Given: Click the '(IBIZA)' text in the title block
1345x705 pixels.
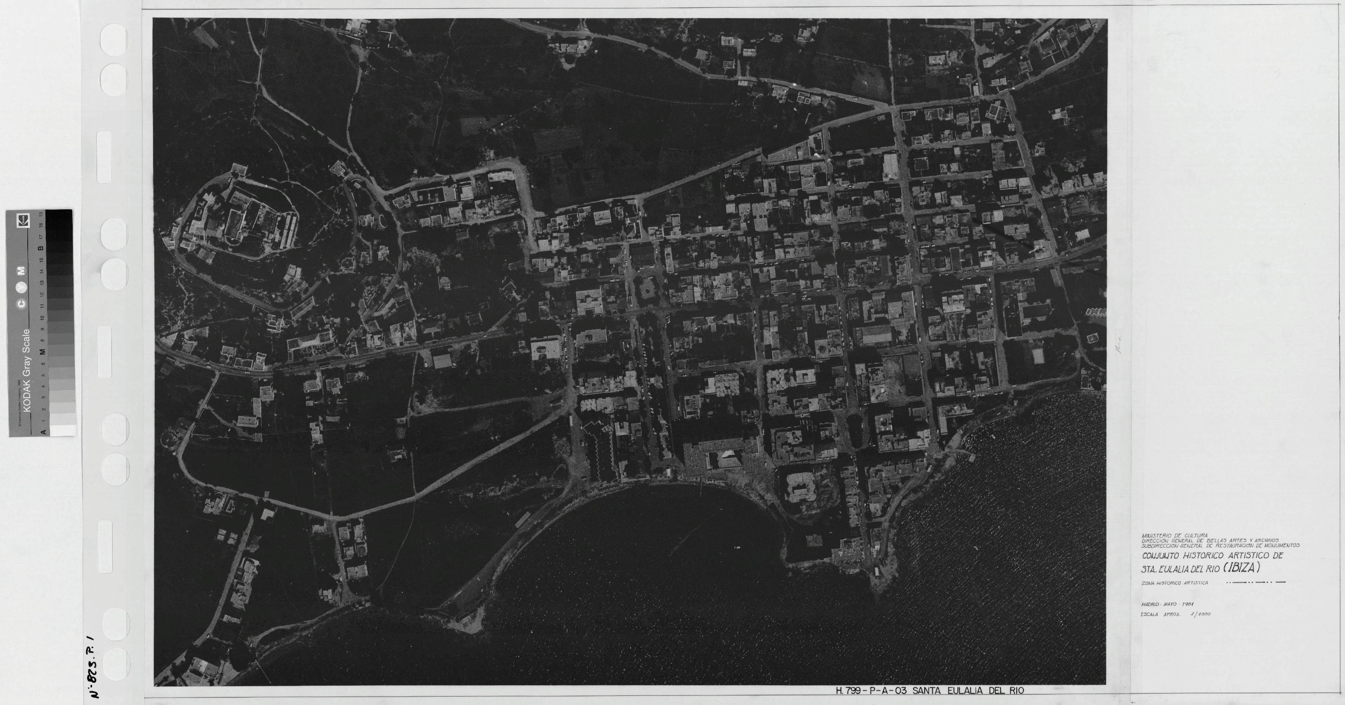Looking at the screenshot, I should click(x=1241, y=568).
